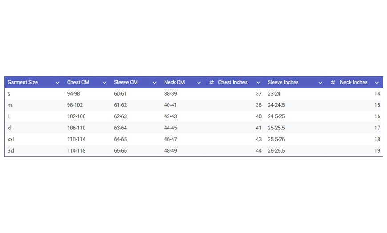Open the Garment Size column dropdown arrow
The height and width of the screenshot is (233, 387).
(x=57, y=83)
